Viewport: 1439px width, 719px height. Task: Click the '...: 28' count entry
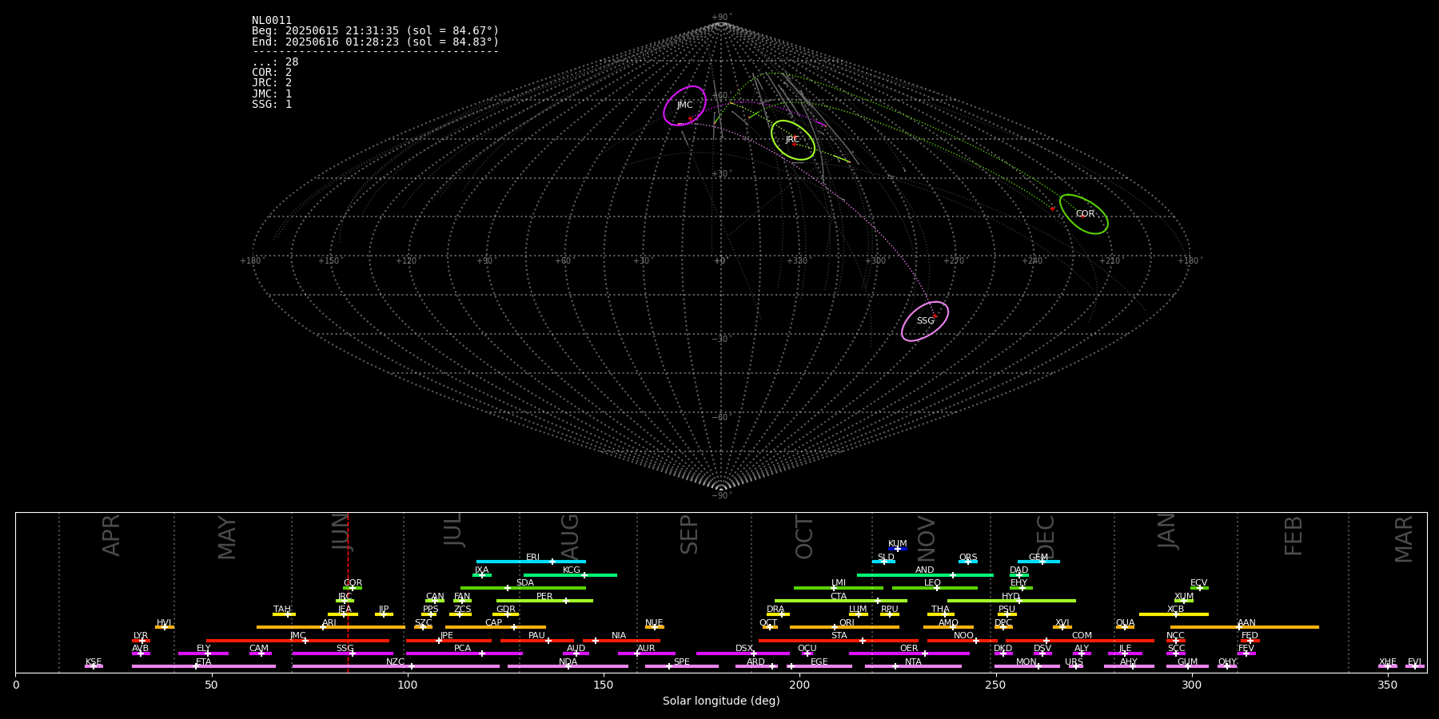(x=275, y=62)
